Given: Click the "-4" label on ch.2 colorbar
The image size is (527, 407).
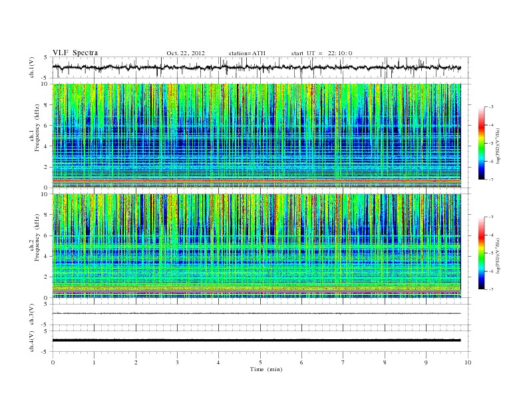Looking at the screenshot, I should point(491,235).
